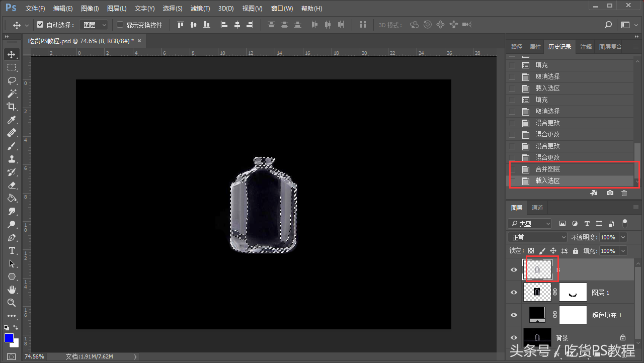Screen dimensions: 644x363
Task: Click the blue foreground color swatch
Action: pyautogui.click(x=9, y=337)
